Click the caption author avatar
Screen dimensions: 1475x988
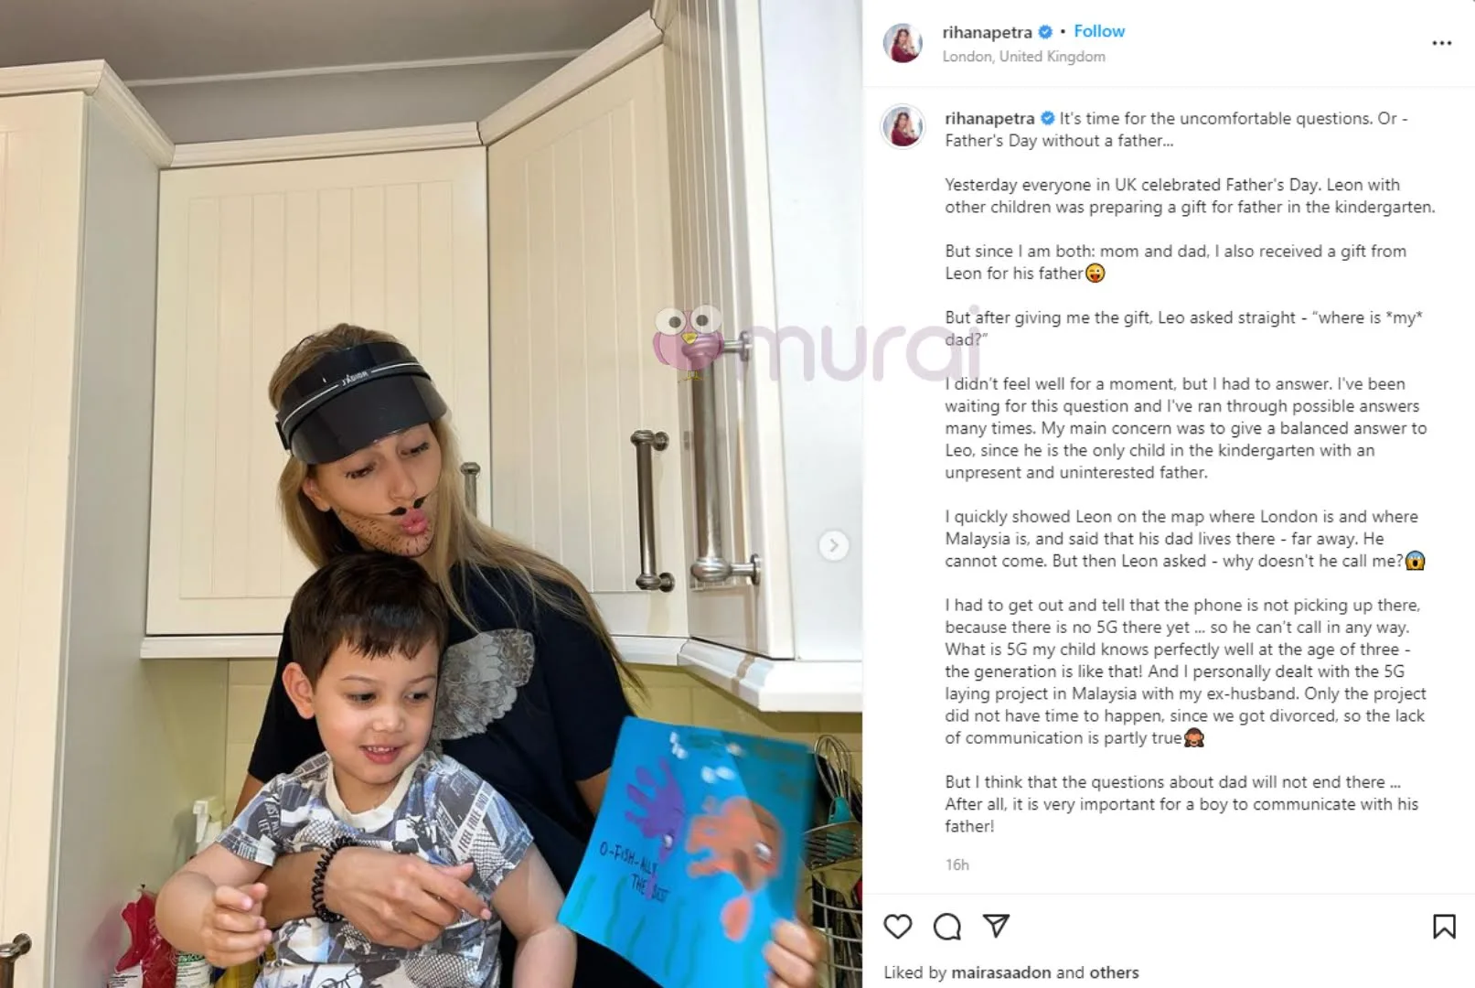tap(903, 125)
